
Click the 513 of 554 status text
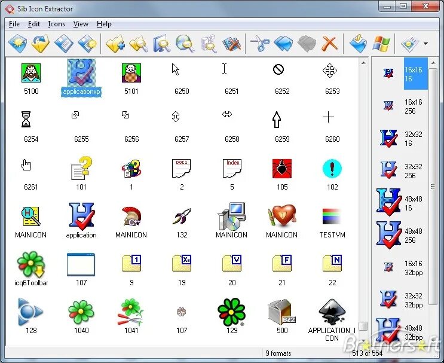point(368,353)
